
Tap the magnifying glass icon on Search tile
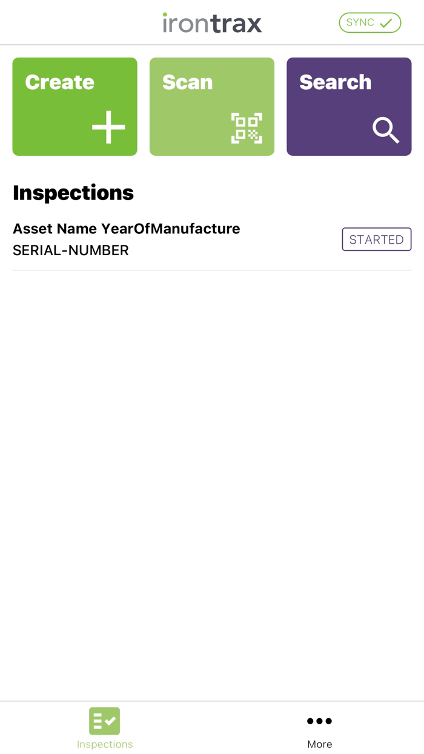pos(386,130)
